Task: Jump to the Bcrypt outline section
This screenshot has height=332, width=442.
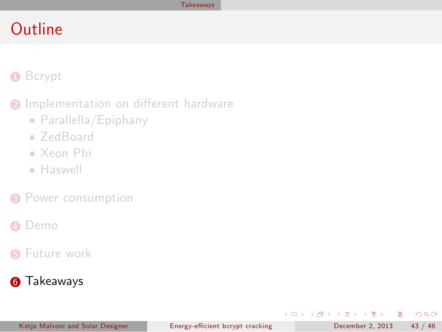Action: (x=43, y=76)
